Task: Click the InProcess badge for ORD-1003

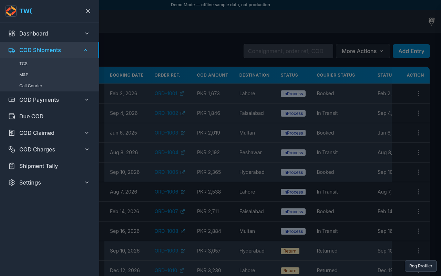Action: click(293, 133)
